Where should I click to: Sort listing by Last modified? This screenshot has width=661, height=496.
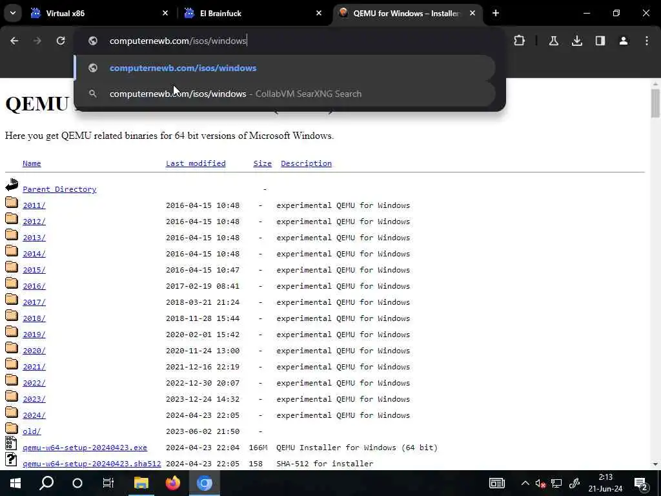pos(196,163)
